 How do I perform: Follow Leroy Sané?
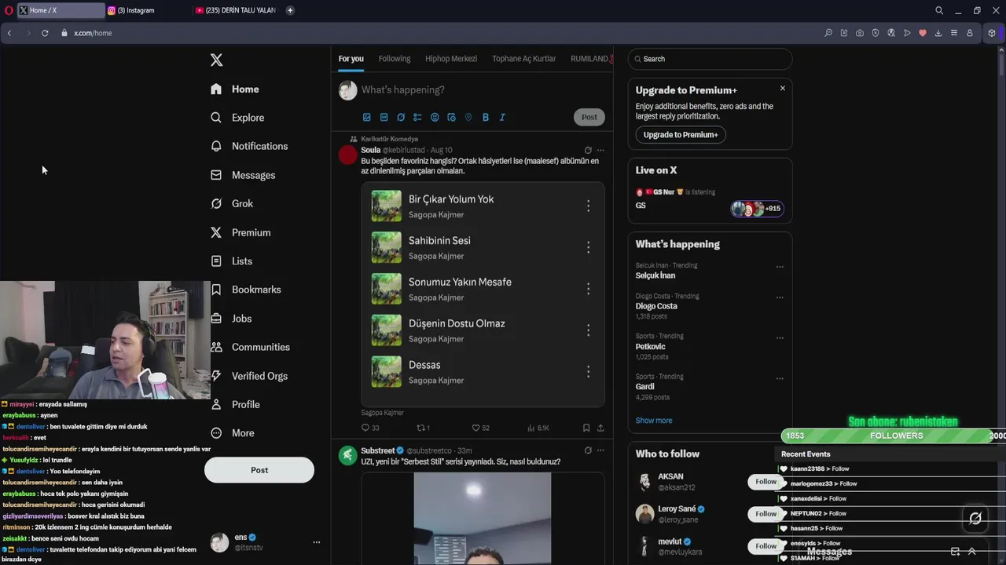(x=766, y=514)
